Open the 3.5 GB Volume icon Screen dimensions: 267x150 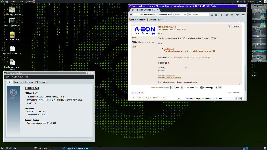(12, 36)
